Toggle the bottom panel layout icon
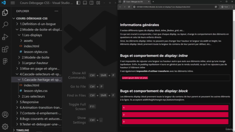This screenshot has width=235, height=132. pos(85,3)
